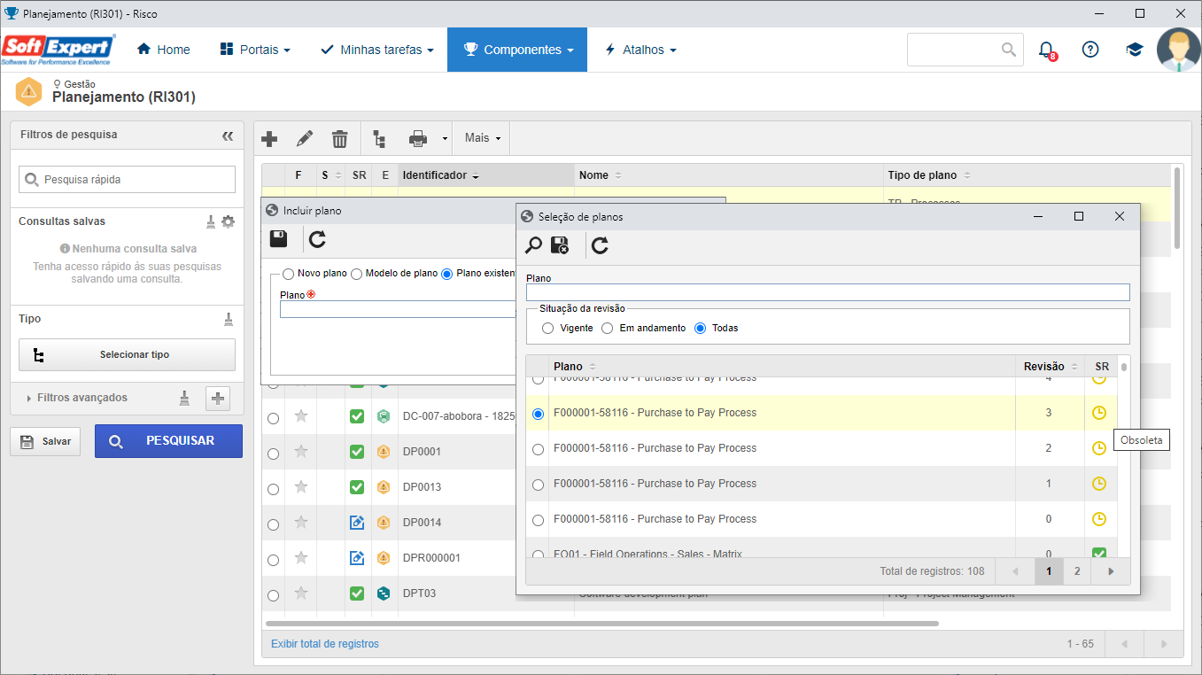This screenshot has width=1202, height=675.
Task: Open the Portais menu
Action: 255,50
